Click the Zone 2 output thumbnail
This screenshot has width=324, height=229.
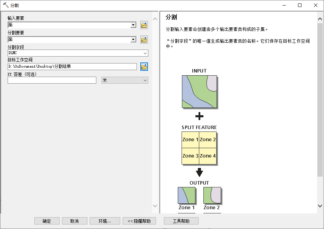pos(212,195)
